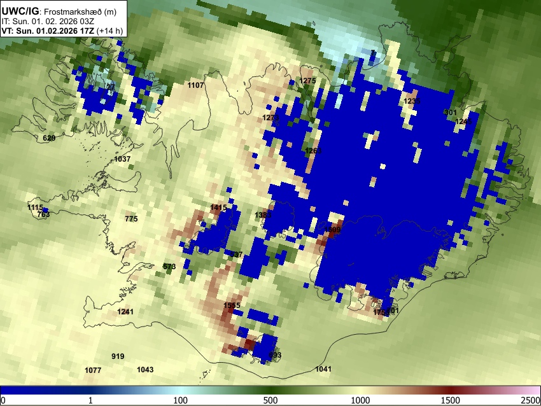
Task: Select the map value 693
Action: (x=275, y=355)
